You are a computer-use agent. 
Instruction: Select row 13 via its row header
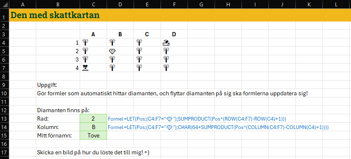5,119
